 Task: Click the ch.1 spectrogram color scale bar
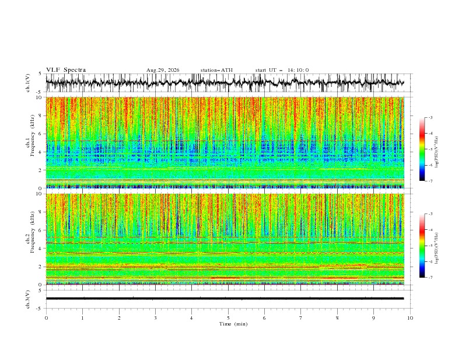pos(422,149)
